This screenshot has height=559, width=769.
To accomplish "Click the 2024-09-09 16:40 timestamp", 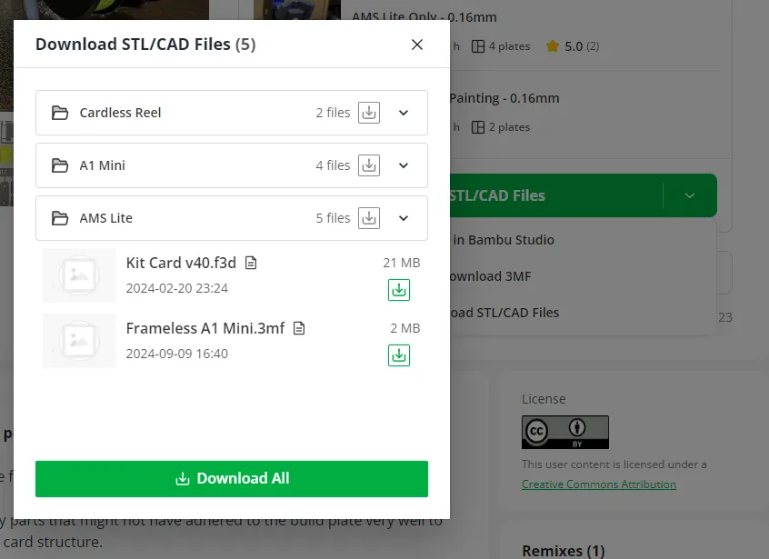I will point(177,354).
